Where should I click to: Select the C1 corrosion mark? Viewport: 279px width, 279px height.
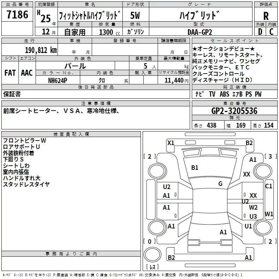(269, 186)
